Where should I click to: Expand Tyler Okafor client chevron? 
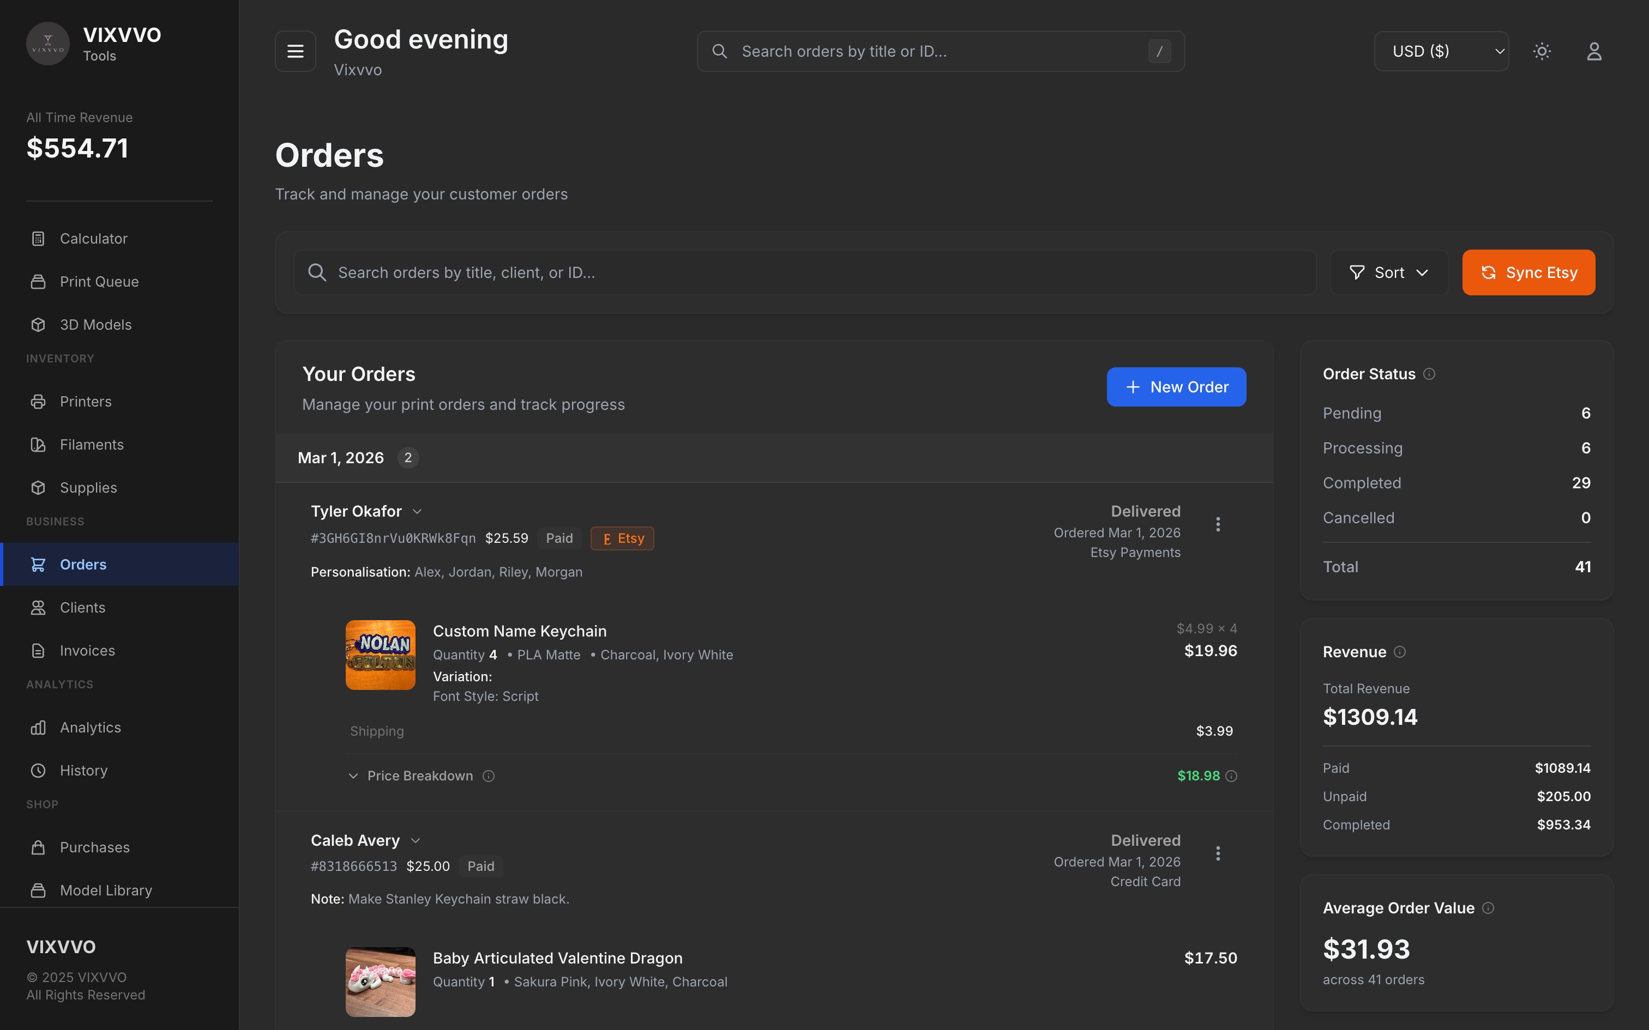tap(417, 512)
